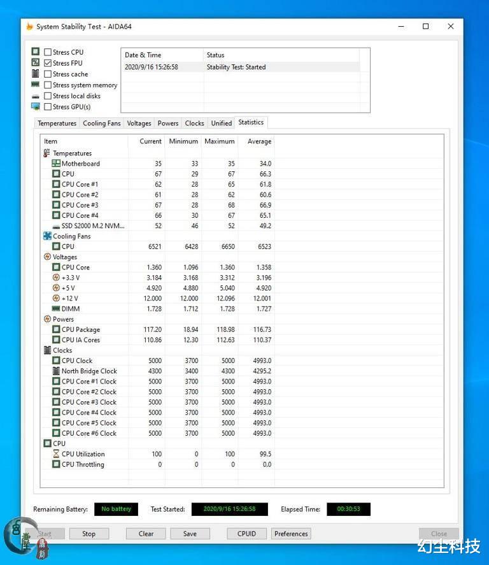Screen dimensions: 489x565
Task: Uncheck the Stress FPU checkbox
Action: click(x=48, y=63)
